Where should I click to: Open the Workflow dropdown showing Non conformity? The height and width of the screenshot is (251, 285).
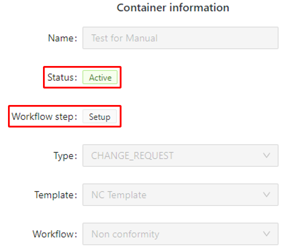point(180,234)
